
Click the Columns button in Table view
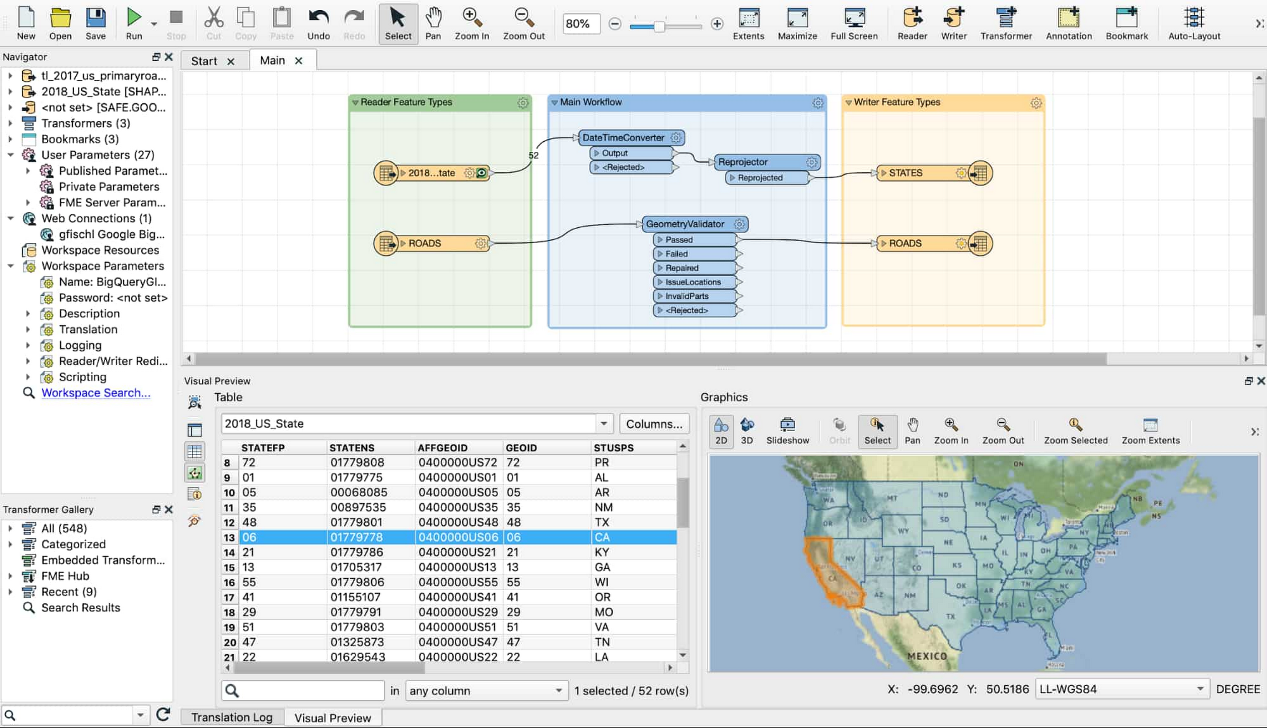(x=653, y=424)
